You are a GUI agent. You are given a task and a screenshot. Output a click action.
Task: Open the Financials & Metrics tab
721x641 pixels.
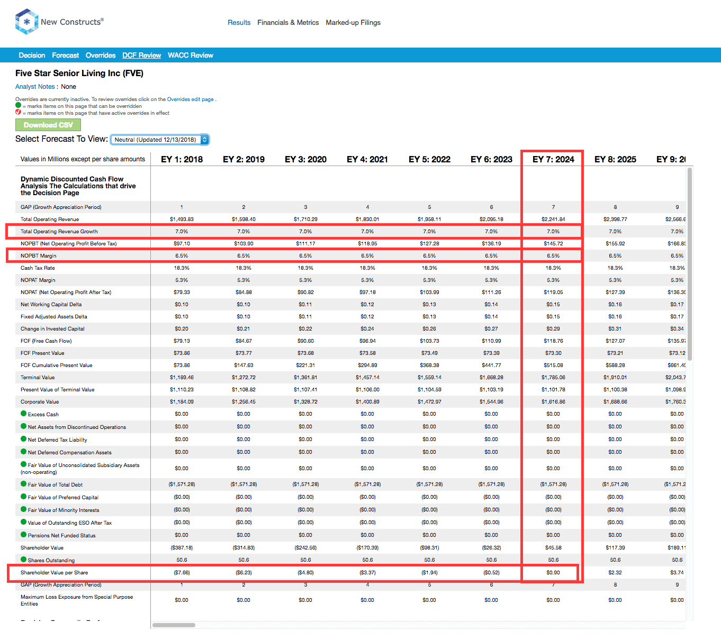(288, 23)
